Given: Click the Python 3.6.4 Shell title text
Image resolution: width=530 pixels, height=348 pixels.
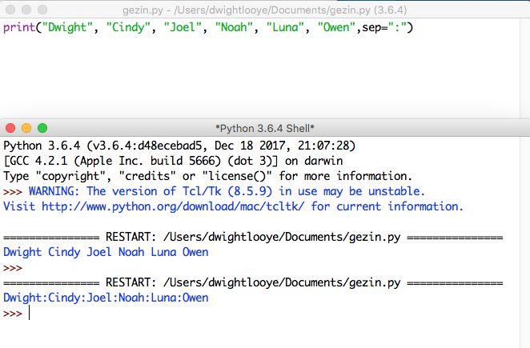Looking at the screenshot, I should pos(265,128).
